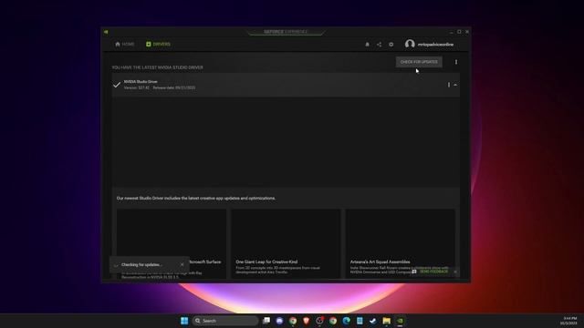The image size is (584, 328).
Task: Open Microsoft Edge from the taskbar
Action: coord(347,321)
